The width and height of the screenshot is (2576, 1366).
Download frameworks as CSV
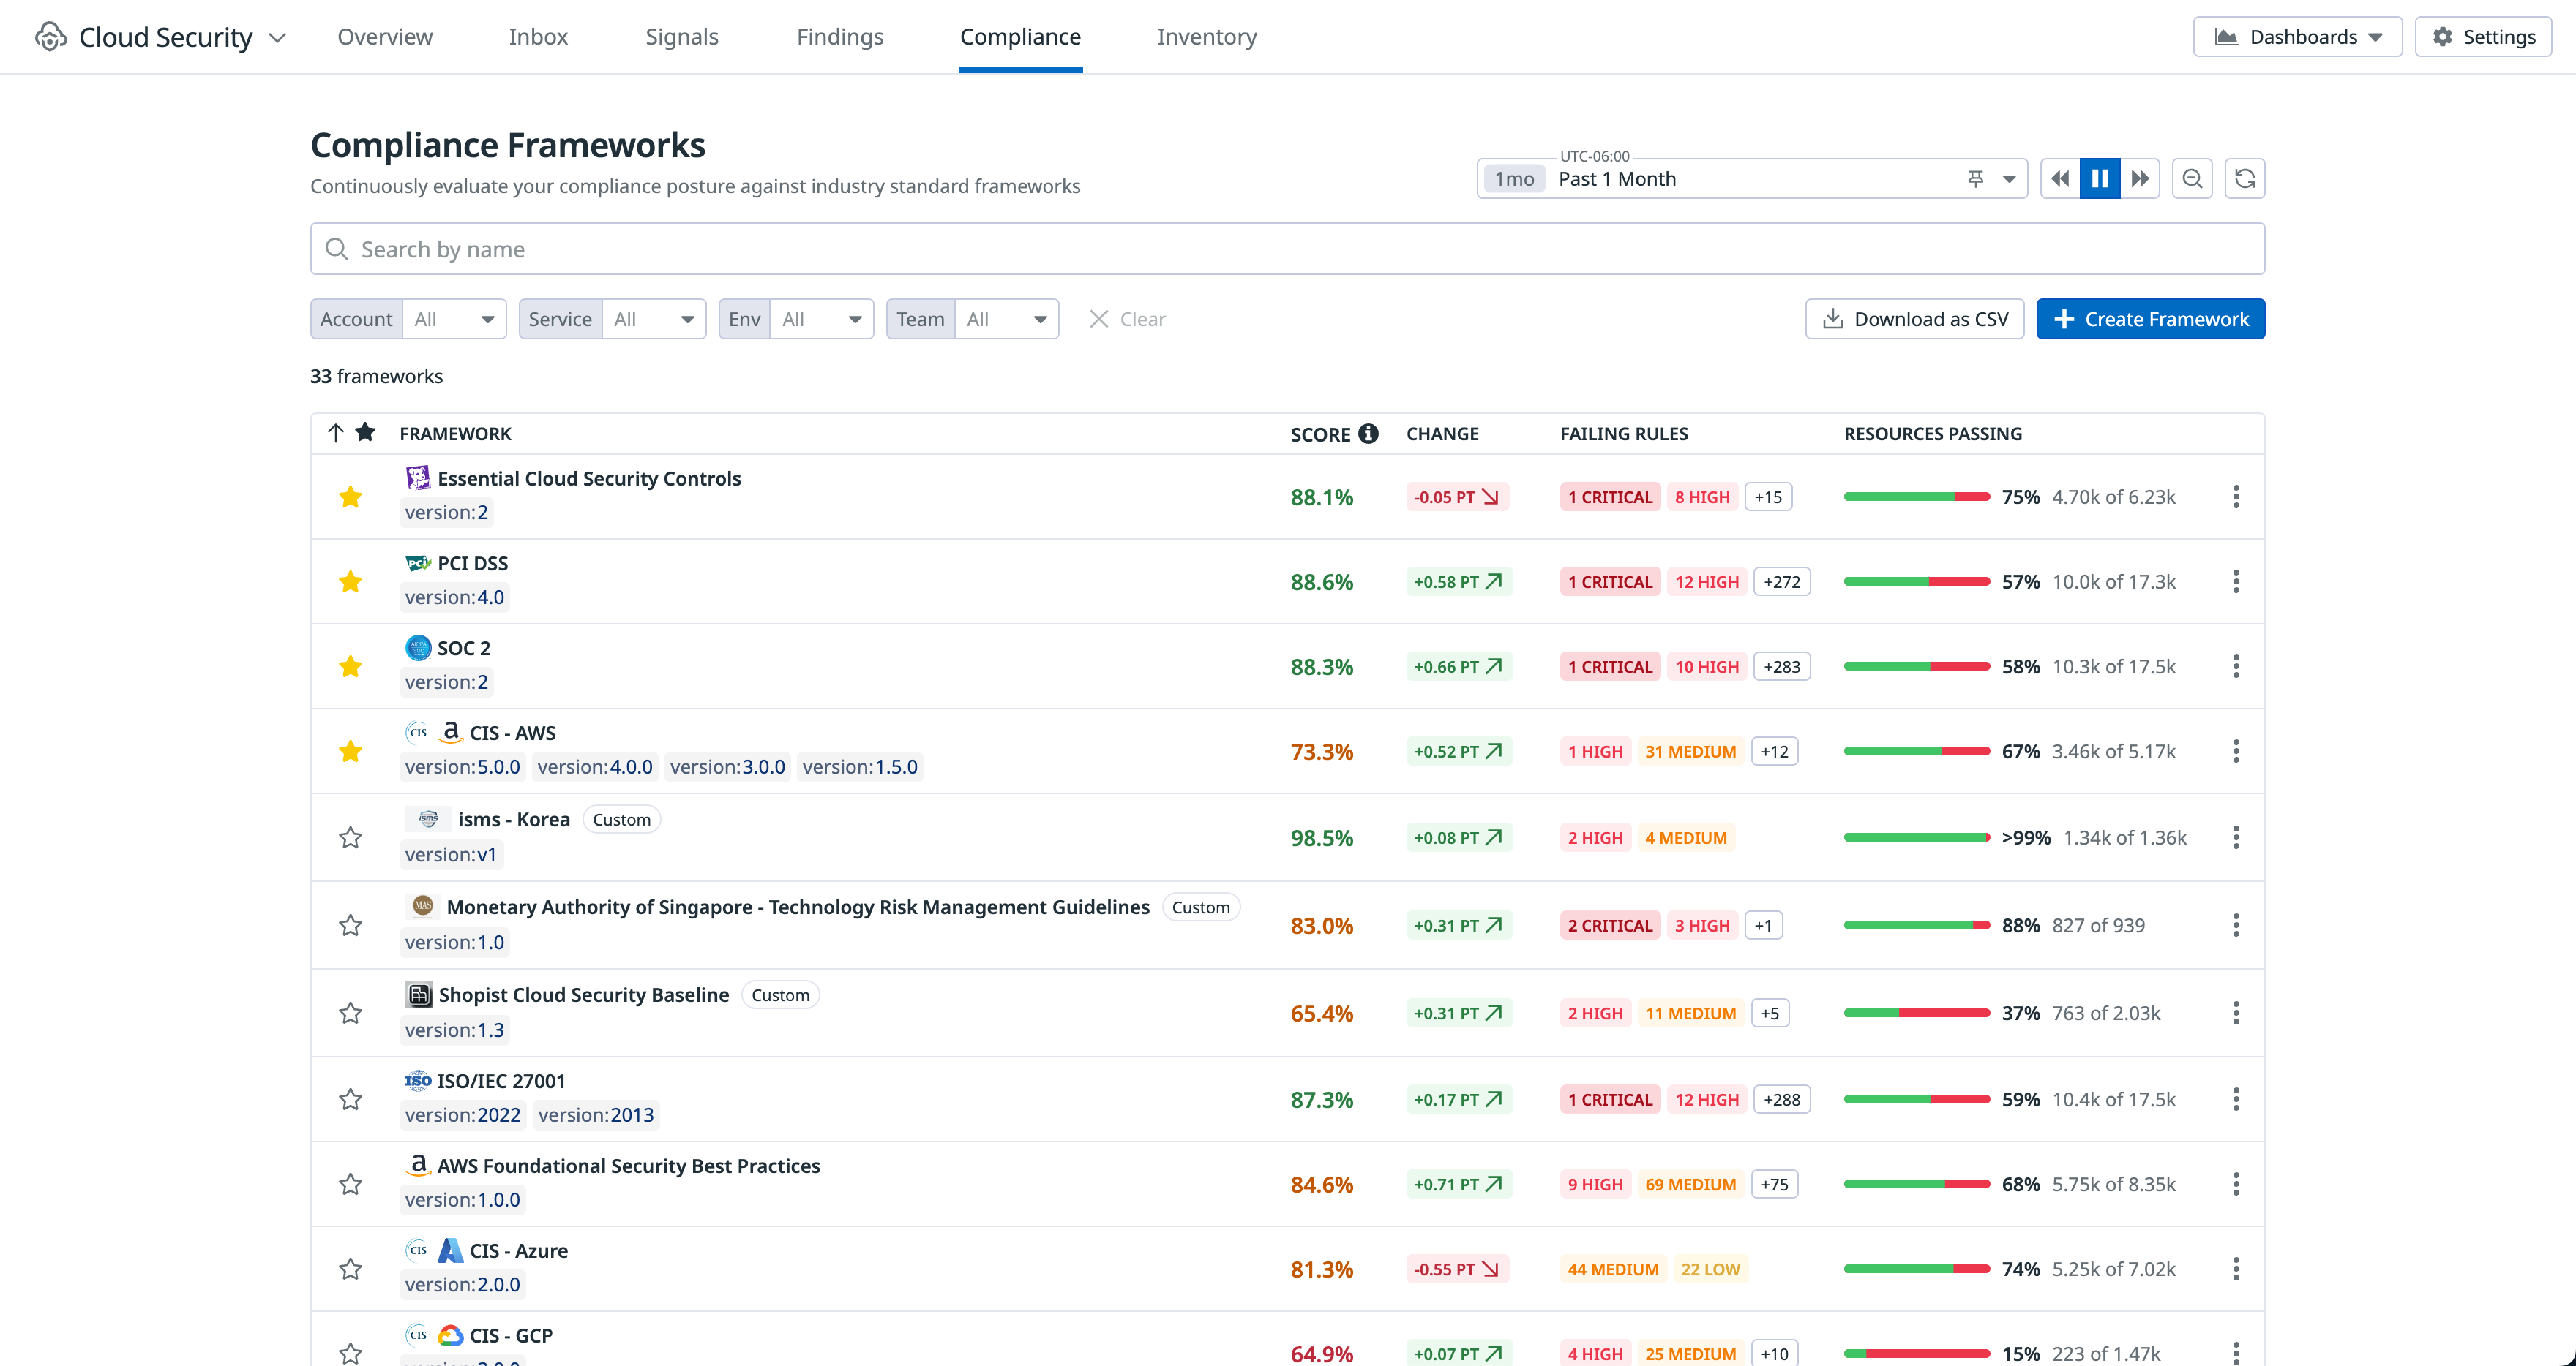[1914, 320]
